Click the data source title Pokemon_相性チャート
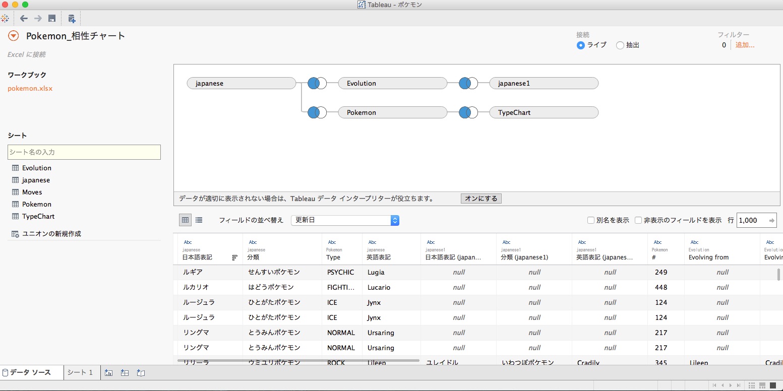Image resolution: width=783 pixels, height=391 pixels. (76, 36)
